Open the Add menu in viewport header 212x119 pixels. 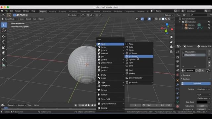tap(34, 19)
